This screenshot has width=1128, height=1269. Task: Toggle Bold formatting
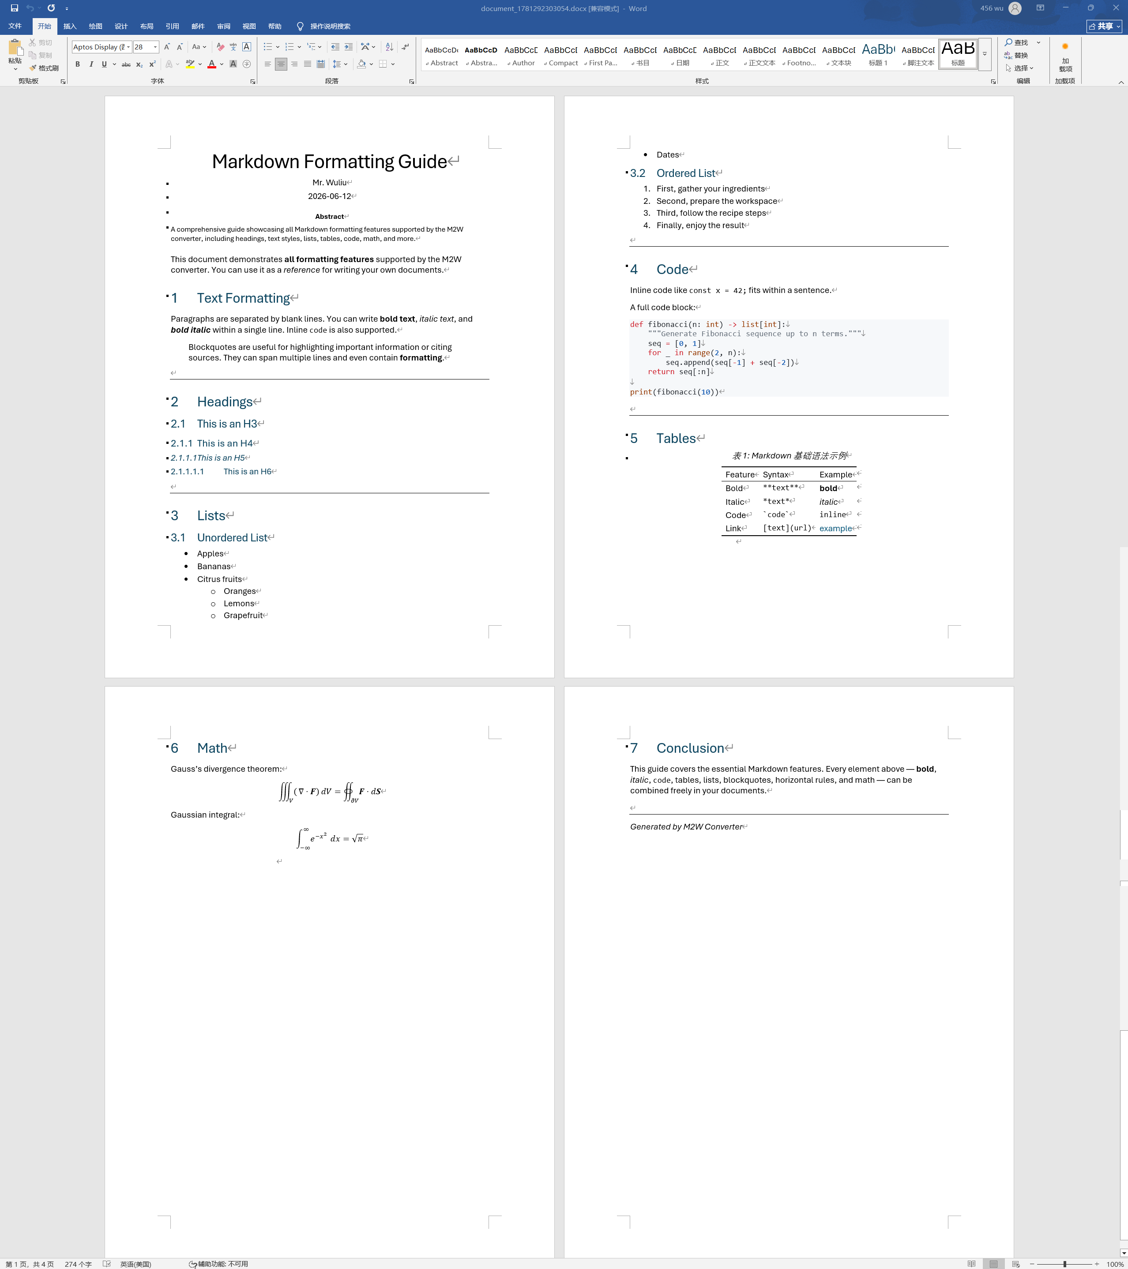(x=78, y=64)
